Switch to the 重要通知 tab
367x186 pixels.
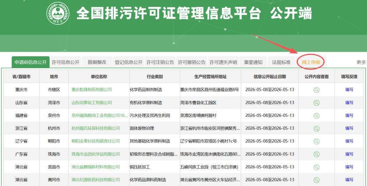(253, 62)
